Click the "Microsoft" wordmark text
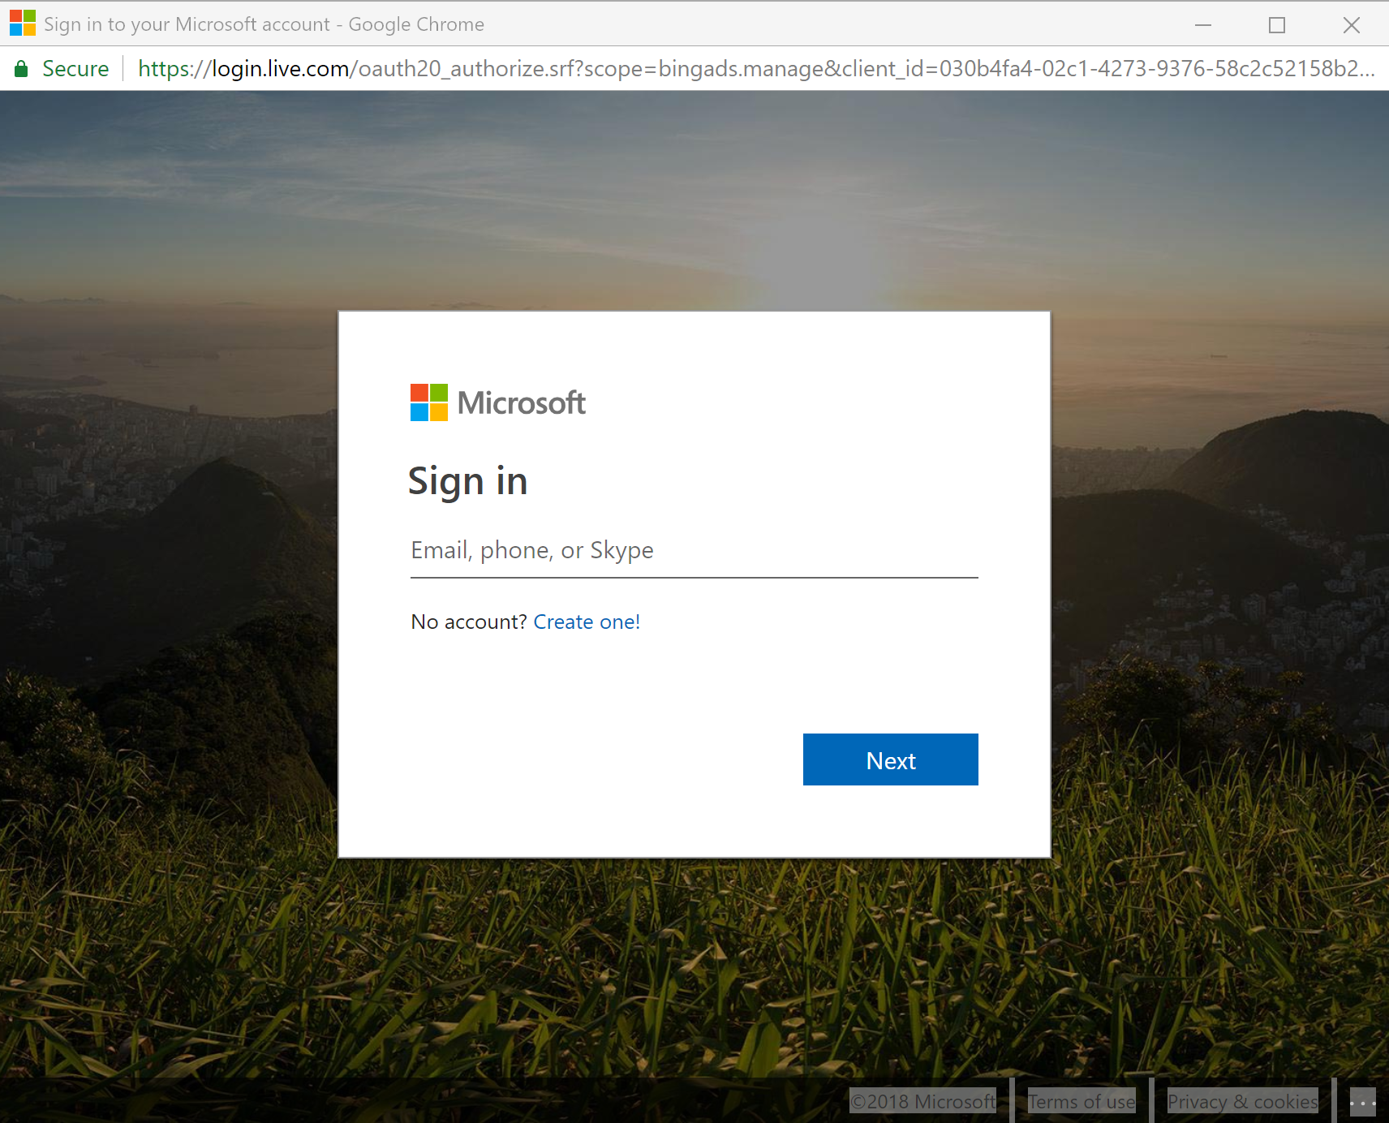The image size is (1389, 1123). (521, 402)
